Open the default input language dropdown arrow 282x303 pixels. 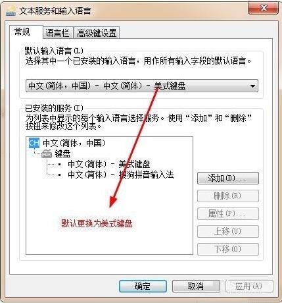pyautogui.click(x=252, y=86)
